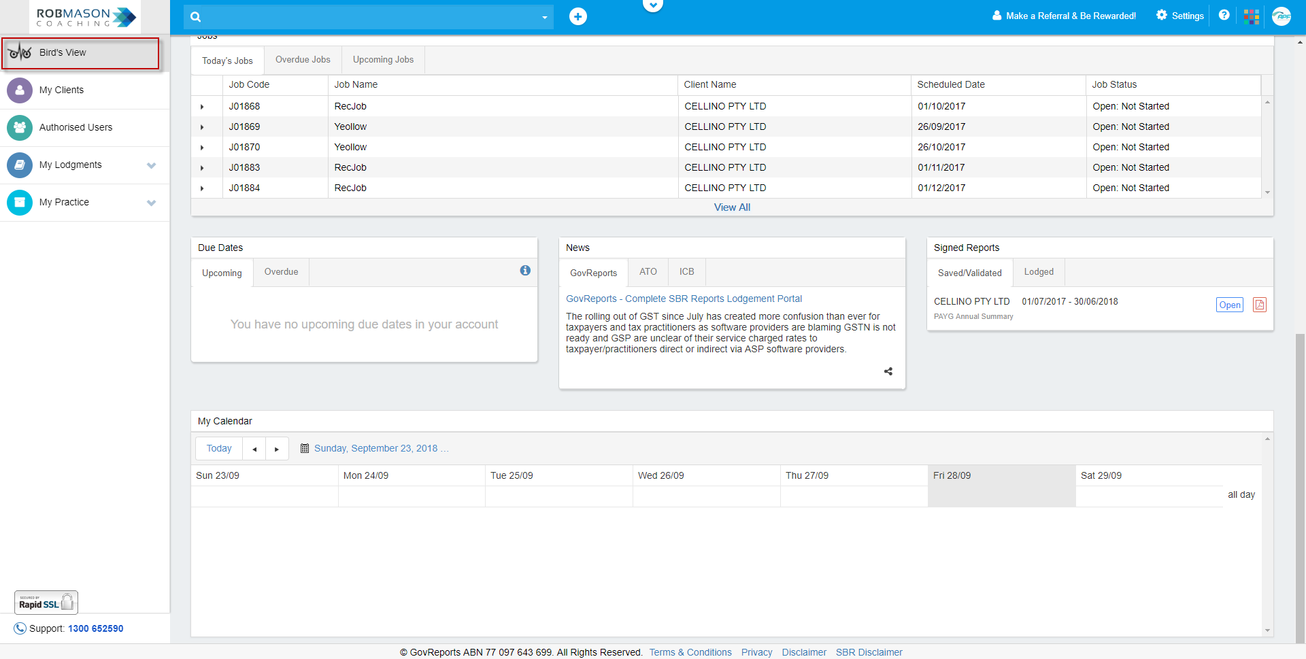Screen dimensions: 1306x659
Task: Open Bird's View in sidebar
Action: [x=81, y=53]
